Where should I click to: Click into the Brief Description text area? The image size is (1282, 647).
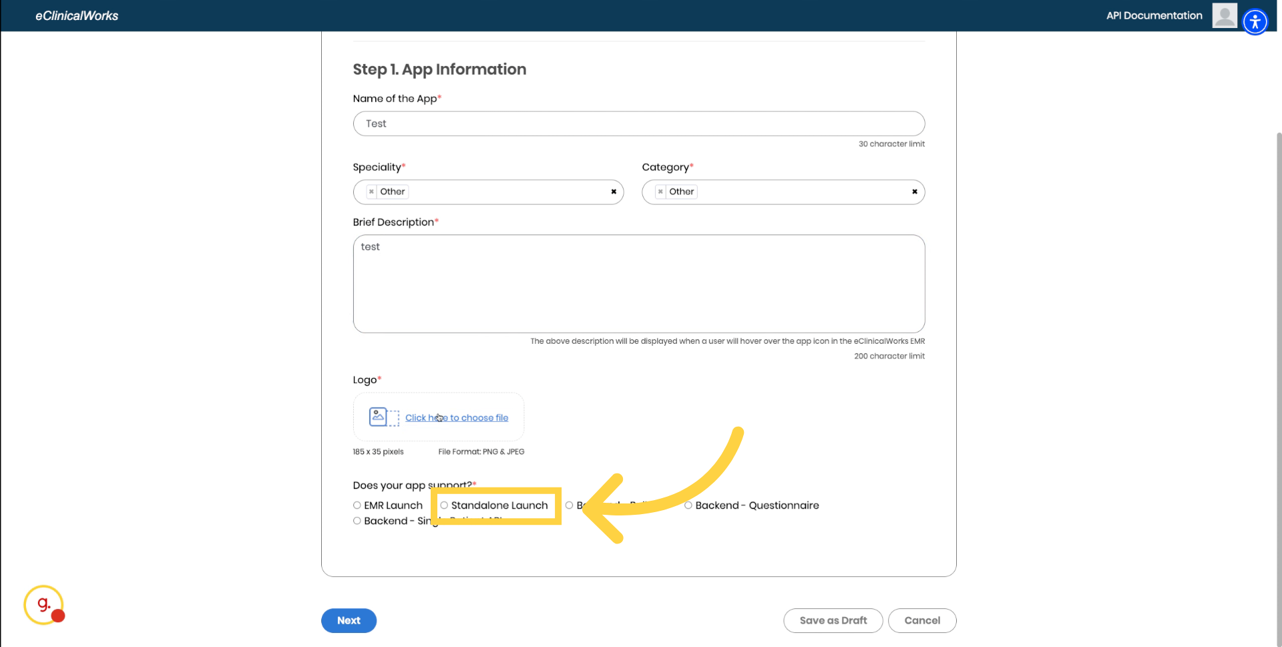638,284
